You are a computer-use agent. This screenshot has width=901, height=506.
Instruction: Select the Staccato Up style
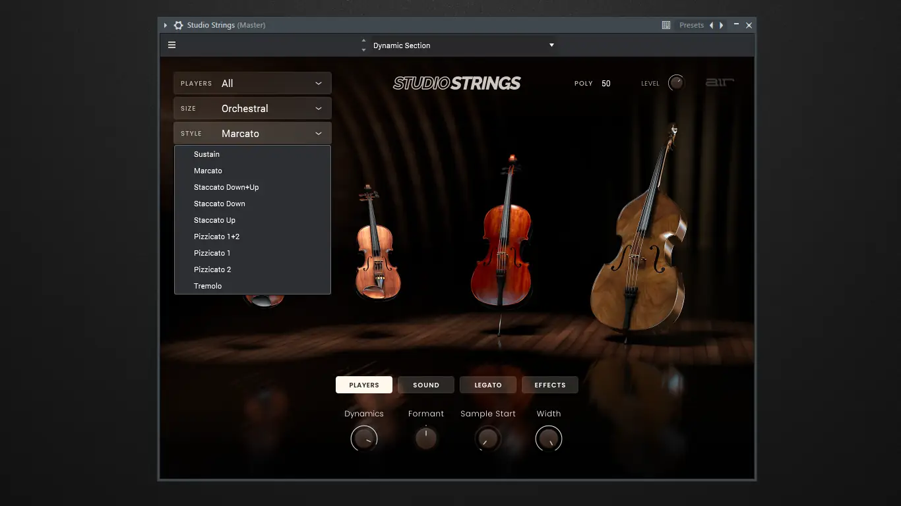[x=253, y=220]
